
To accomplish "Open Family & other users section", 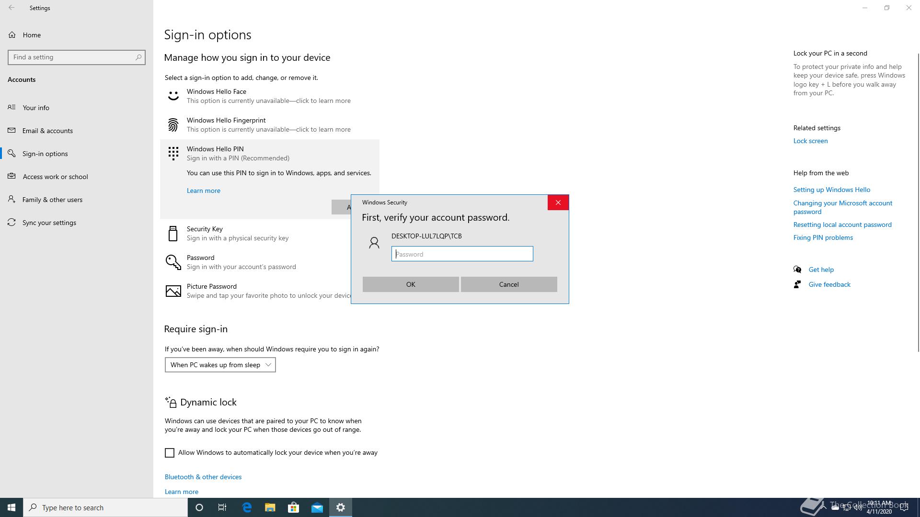I will click(52, 200).
